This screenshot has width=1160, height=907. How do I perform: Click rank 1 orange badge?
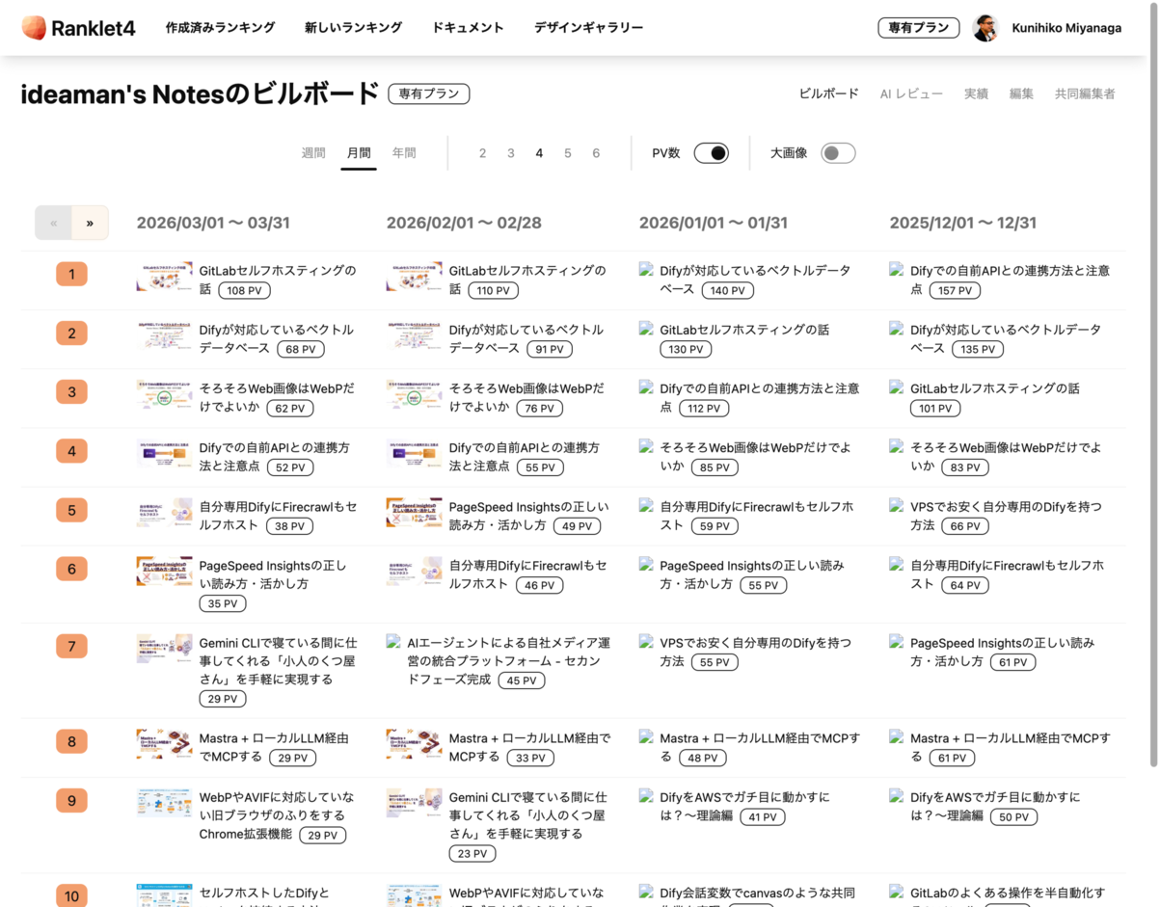pos(71,275)
